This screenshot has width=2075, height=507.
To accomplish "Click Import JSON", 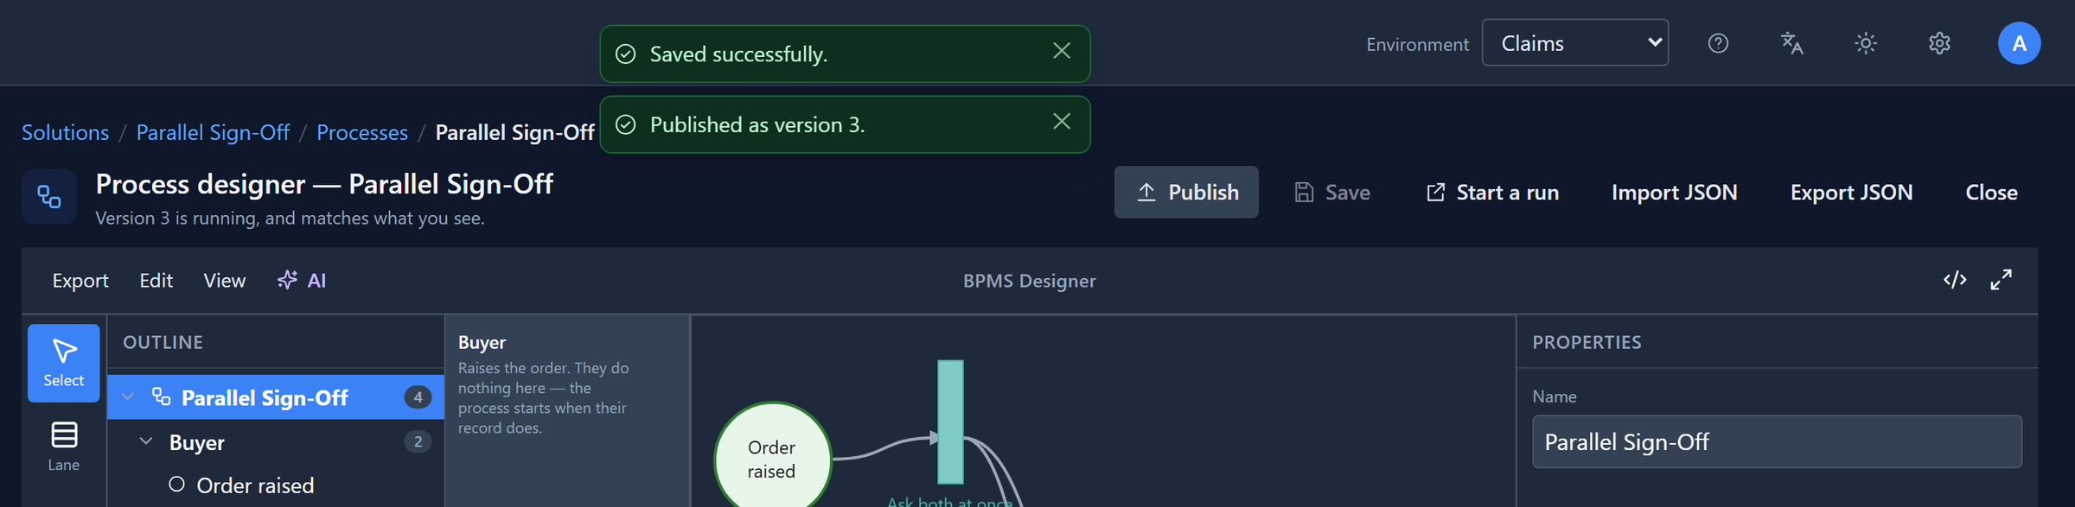I will (1674, 192).
